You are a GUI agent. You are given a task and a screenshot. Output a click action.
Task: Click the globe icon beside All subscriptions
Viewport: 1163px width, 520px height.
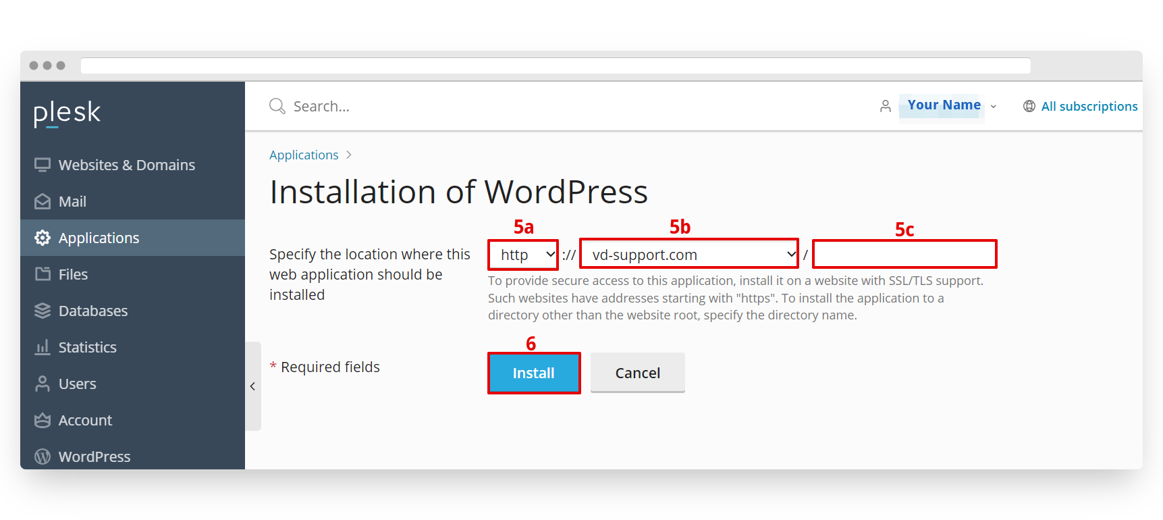pos(1029,106)
